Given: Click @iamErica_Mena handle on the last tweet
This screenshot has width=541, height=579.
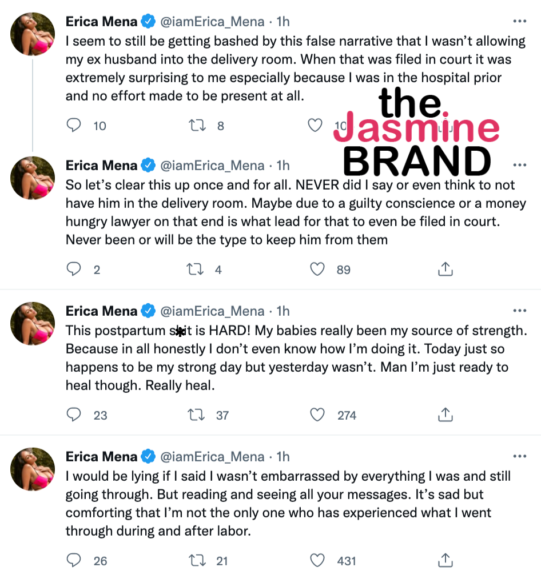Looking at the screenshot, I should (x=212, y=457).
